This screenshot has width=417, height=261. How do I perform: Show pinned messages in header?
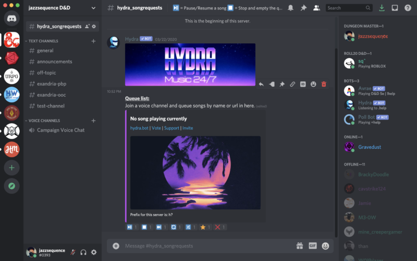point(303,8)
